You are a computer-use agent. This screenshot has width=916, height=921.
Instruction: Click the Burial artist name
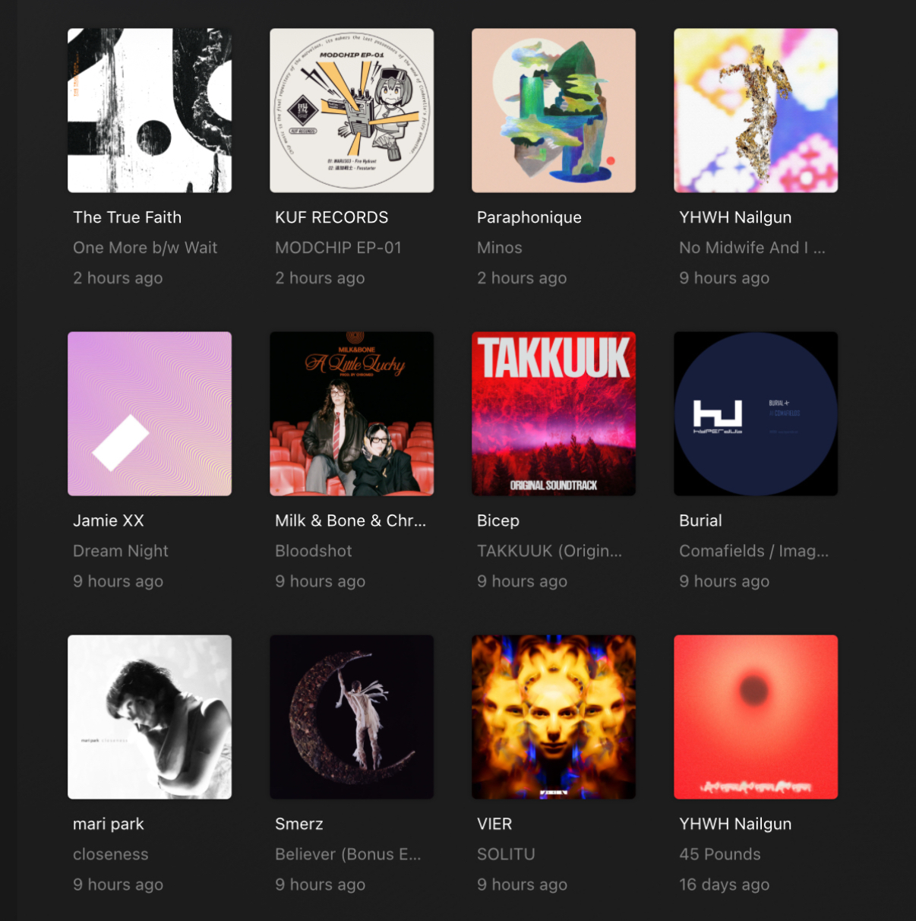(x=700, y=521)
